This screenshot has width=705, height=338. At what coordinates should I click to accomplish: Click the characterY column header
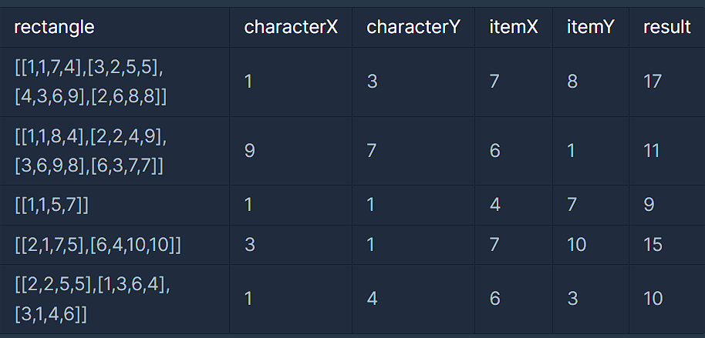point(413,28)
